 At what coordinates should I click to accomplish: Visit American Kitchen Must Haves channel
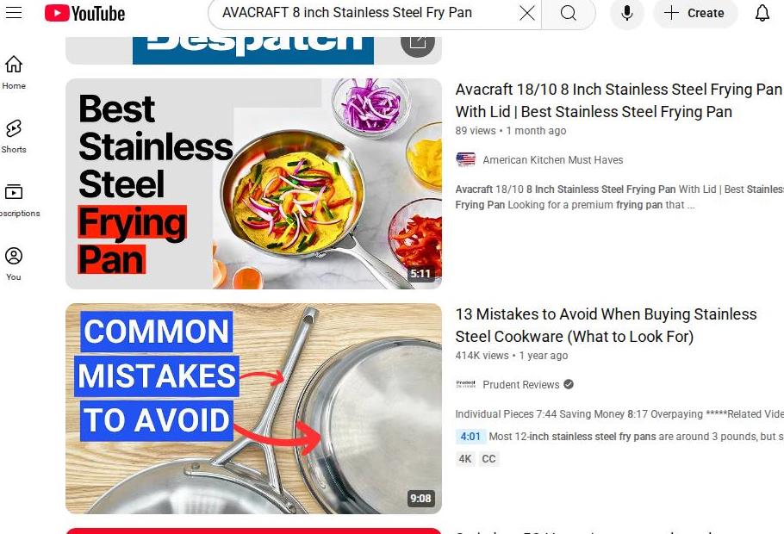pyautogui.click(x=552, y=160)
